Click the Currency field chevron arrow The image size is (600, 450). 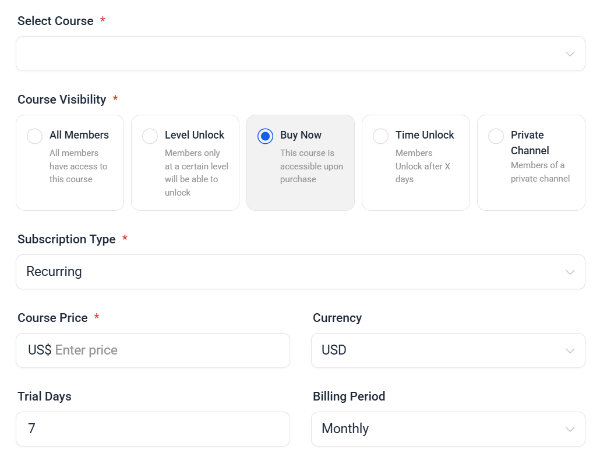click(x=570, y=350)
